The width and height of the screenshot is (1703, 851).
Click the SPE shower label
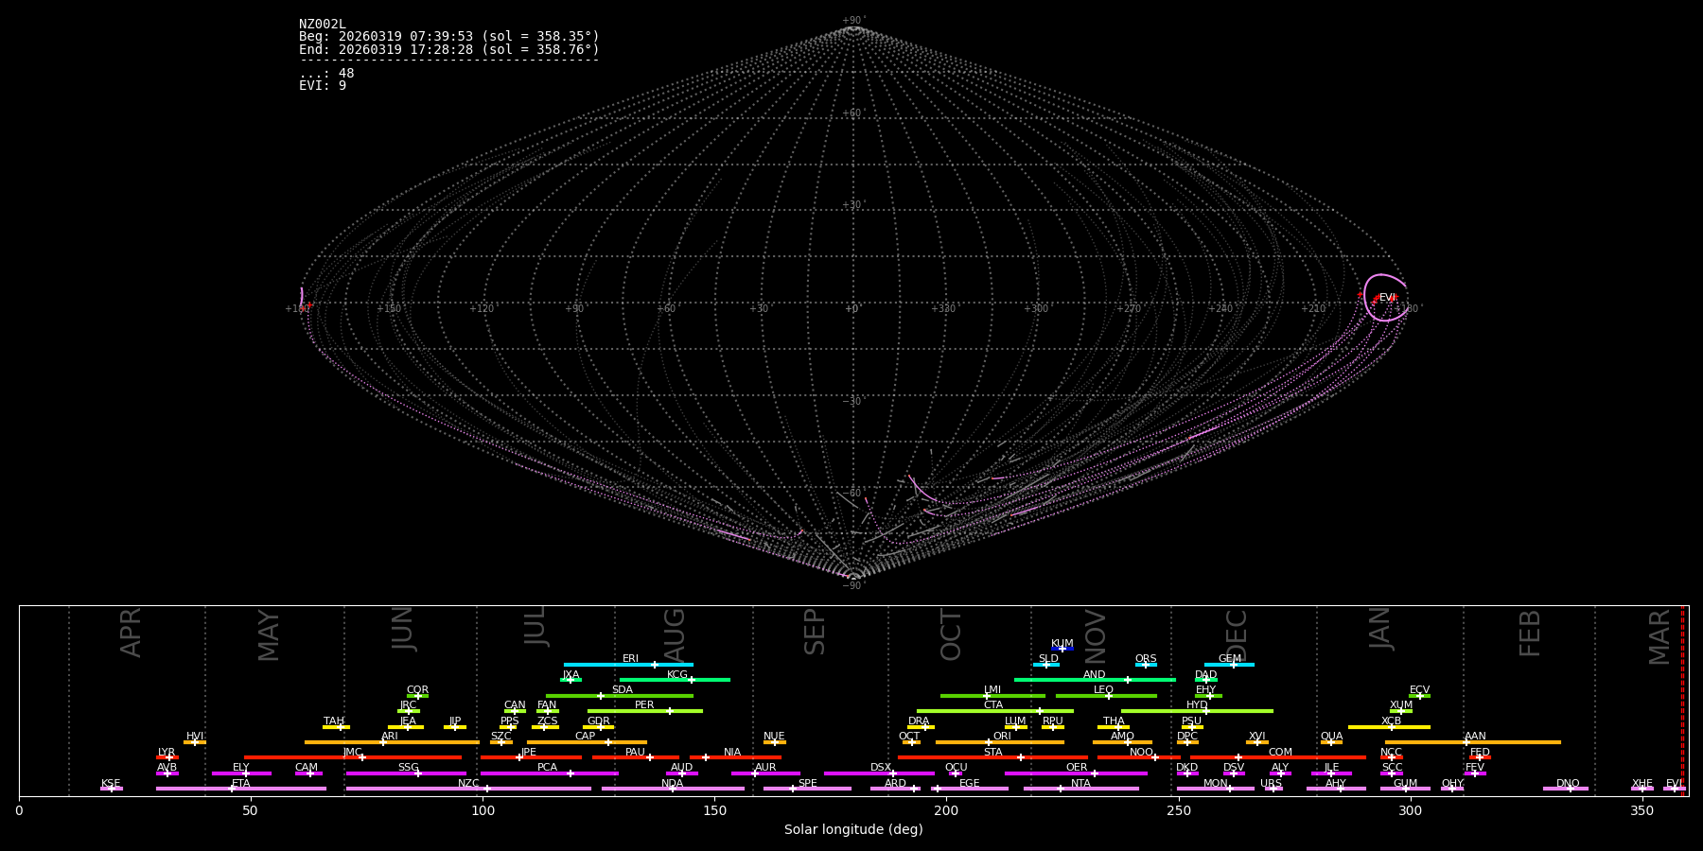click(807, 783)
